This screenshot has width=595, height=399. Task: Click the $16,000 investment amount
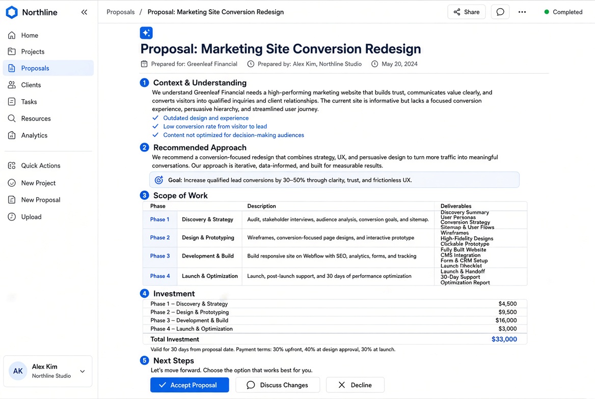coord(506,321)
